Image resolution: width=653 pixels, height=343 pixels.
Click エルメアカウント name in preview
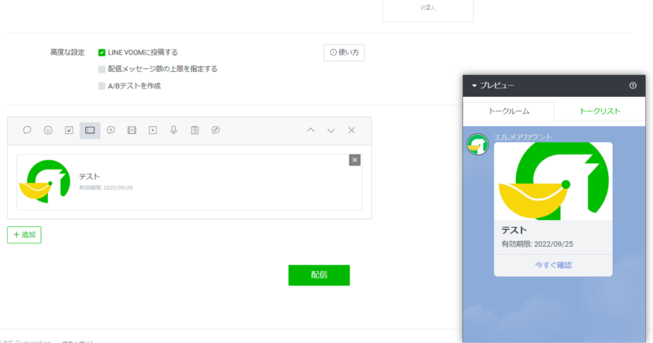(523, 137)
